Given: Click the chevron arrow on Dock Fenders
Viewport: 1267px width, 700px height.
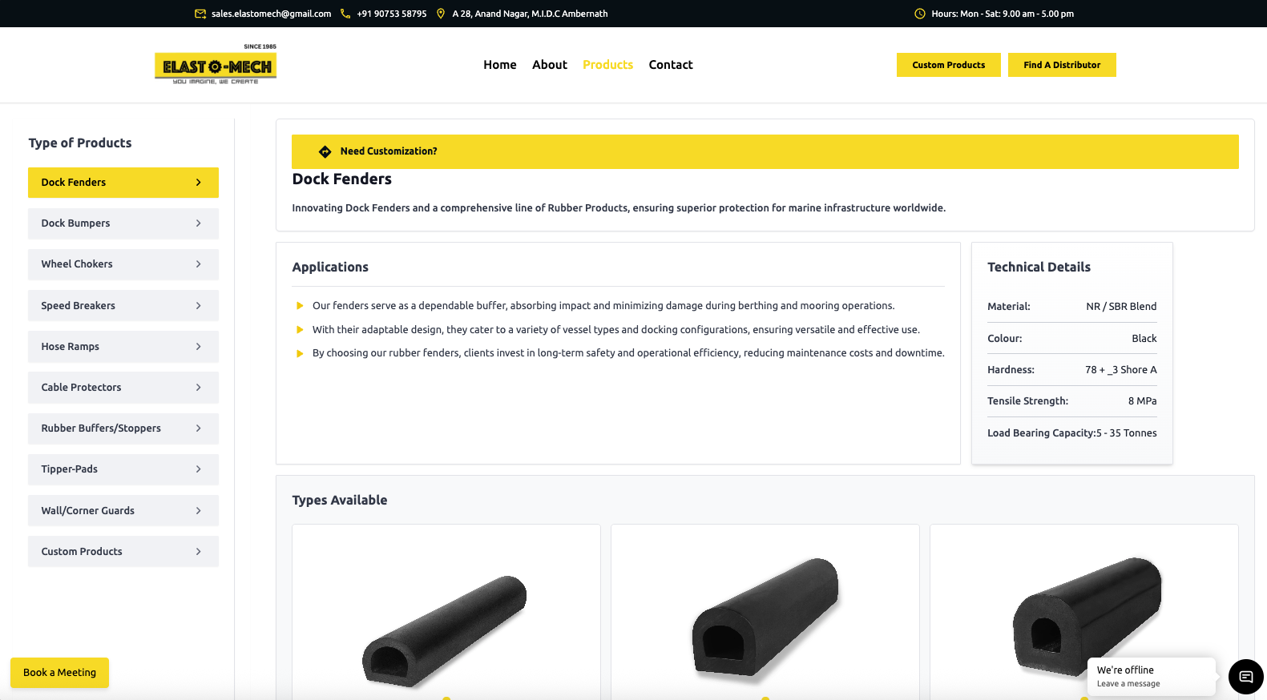Looking at the screenshot, I should 199,183.
